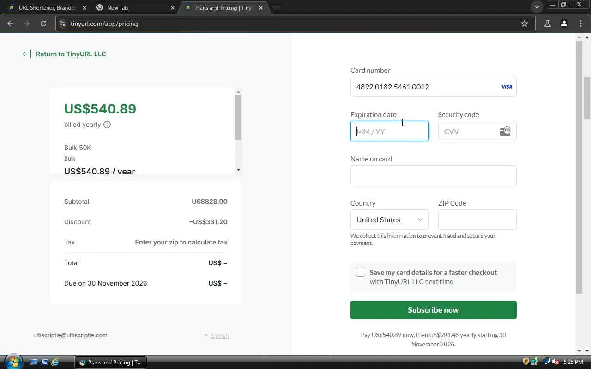Viewport: 591px width, 369px height.
Task: Close the URL Shortener tab
Action: [84, 8]
